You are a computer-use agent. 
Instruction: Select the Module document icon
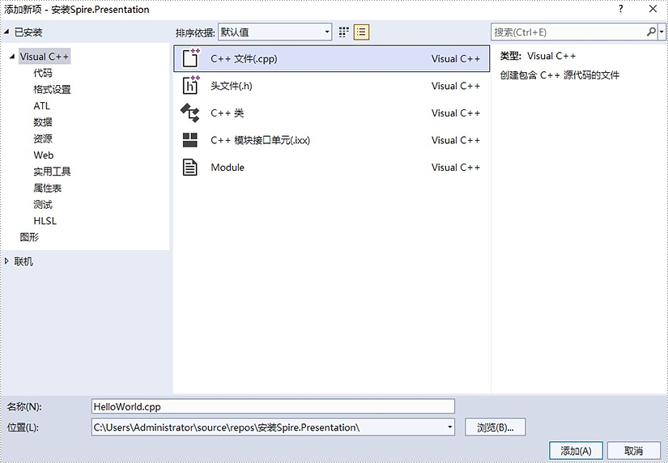190,167
